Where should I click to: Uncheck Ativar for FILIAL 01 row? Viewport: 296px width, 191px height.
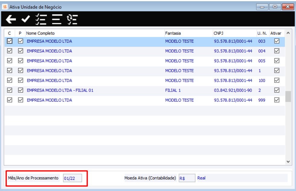[x=277, y=90]
